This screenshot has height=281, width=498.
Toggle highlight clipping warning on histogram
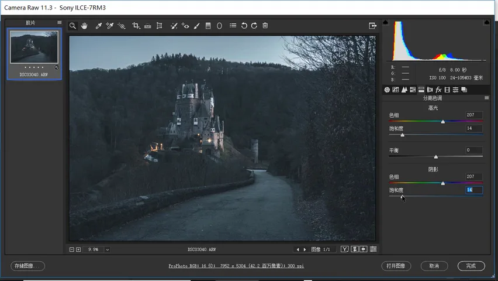pos(486,22)
